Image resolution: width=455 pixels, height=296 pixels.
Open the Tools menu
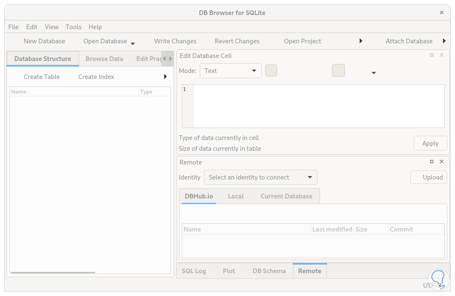(73, 27)
